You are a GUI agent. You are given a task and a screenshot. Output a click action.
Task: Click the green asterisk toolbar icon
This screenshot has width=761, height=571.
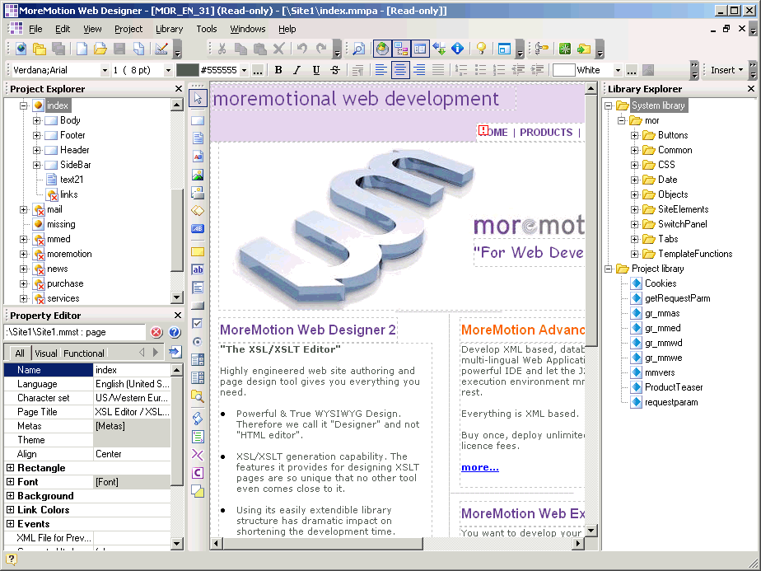[x=564, y=49]
